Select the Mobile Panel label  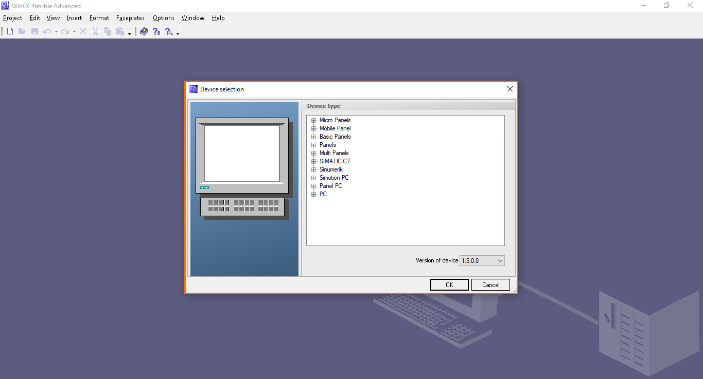pyautogui.click(x=335, y=128)
